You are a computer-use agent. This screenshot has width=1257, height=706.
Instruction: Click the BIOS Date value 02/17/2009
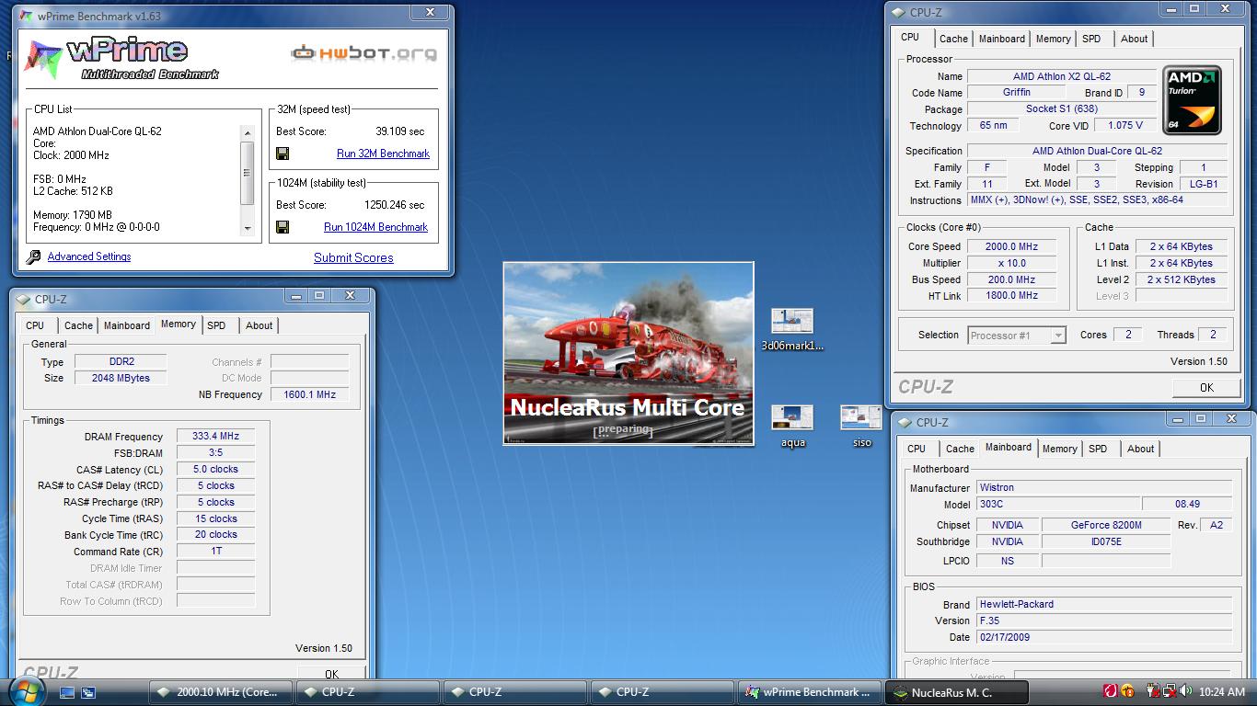coord(1104,637)
